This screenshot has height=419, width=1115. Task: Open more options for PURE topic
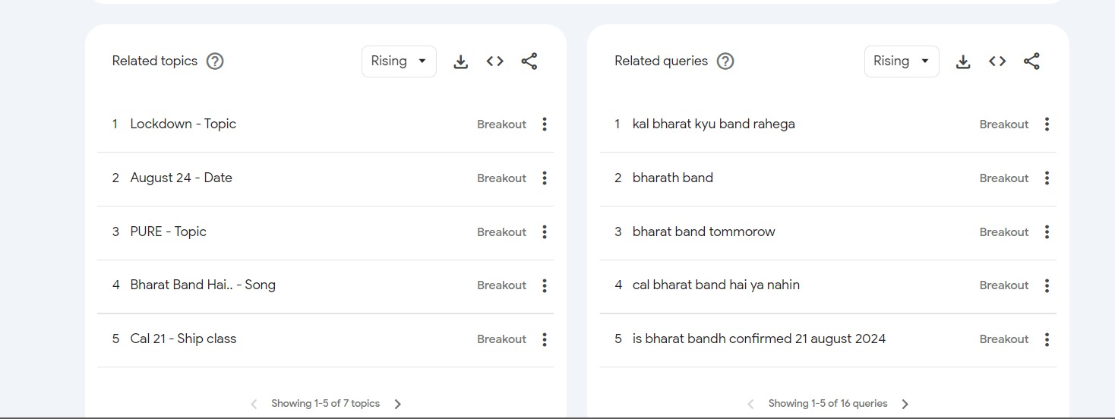click(x=544, y=232)
